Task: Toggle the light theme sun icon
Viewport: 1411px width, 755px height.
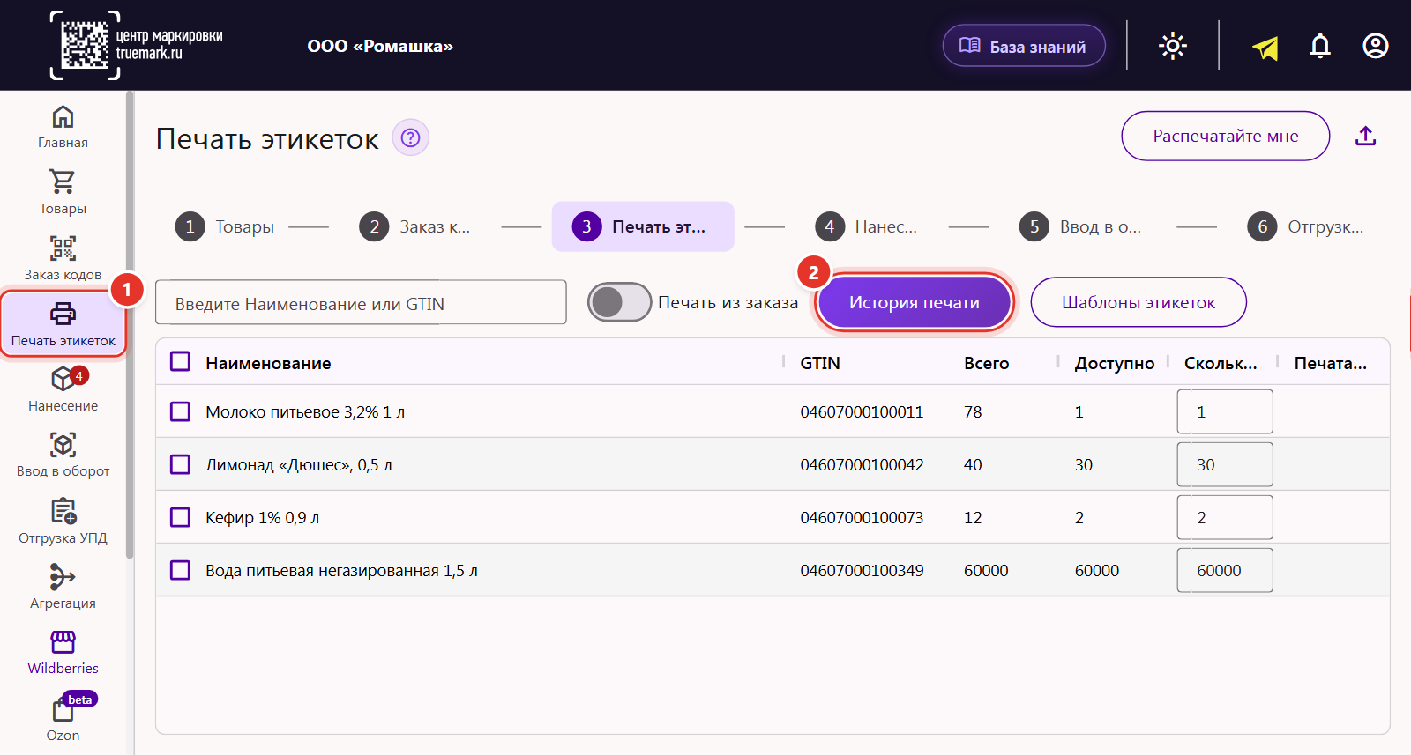Action: pyautogui.click(x=1173, y=46)
